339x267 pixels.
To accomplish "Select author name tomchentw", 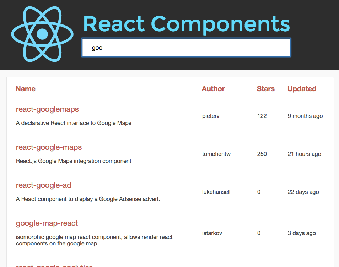I will [216, 154].
